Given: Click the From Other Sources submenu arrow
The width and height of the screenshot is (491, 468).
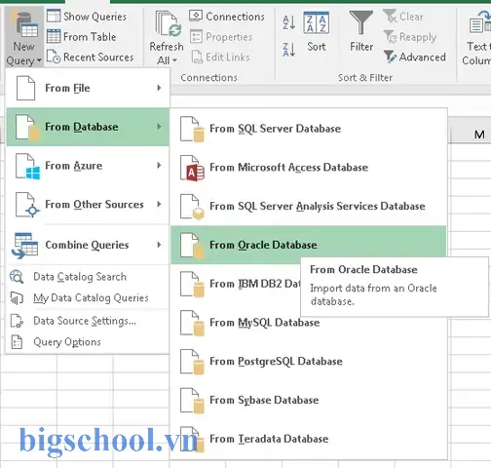Looking at the screenshot, I should (159, 204).
